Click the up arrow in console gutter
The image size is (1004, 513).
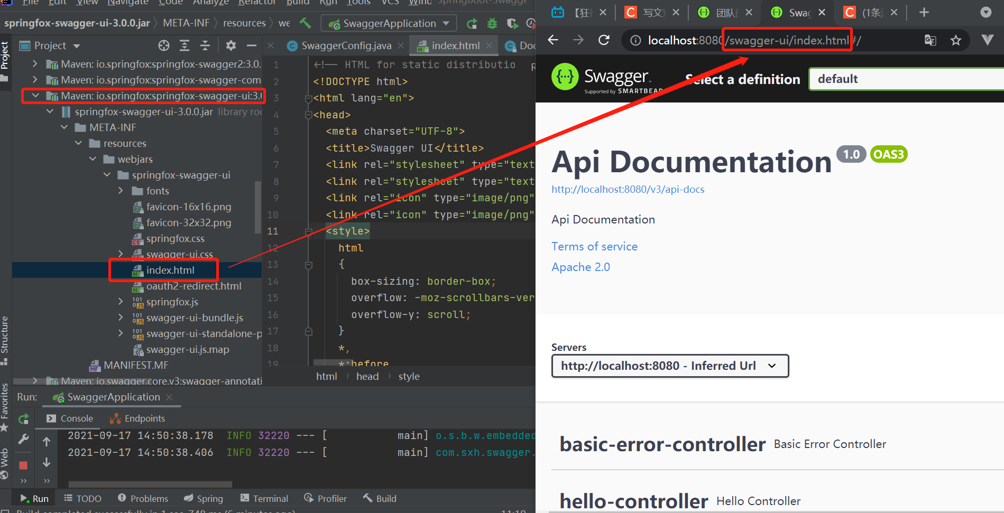point(47,442)
